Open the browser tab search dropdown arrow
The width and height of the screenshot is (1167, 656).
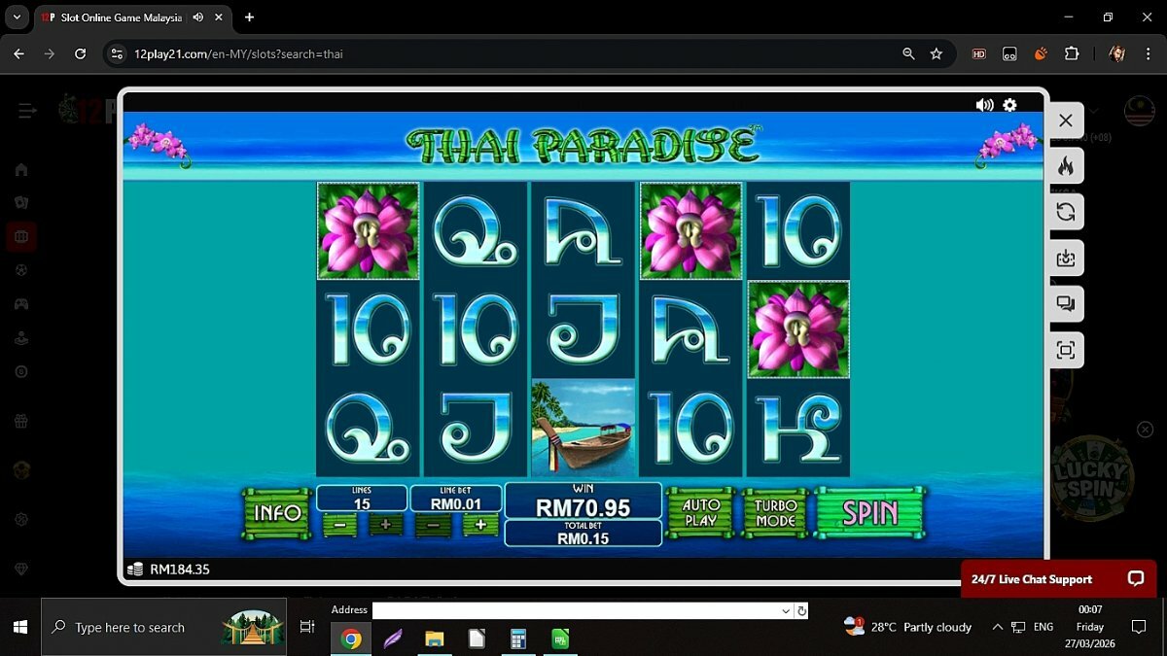[17, 17]
